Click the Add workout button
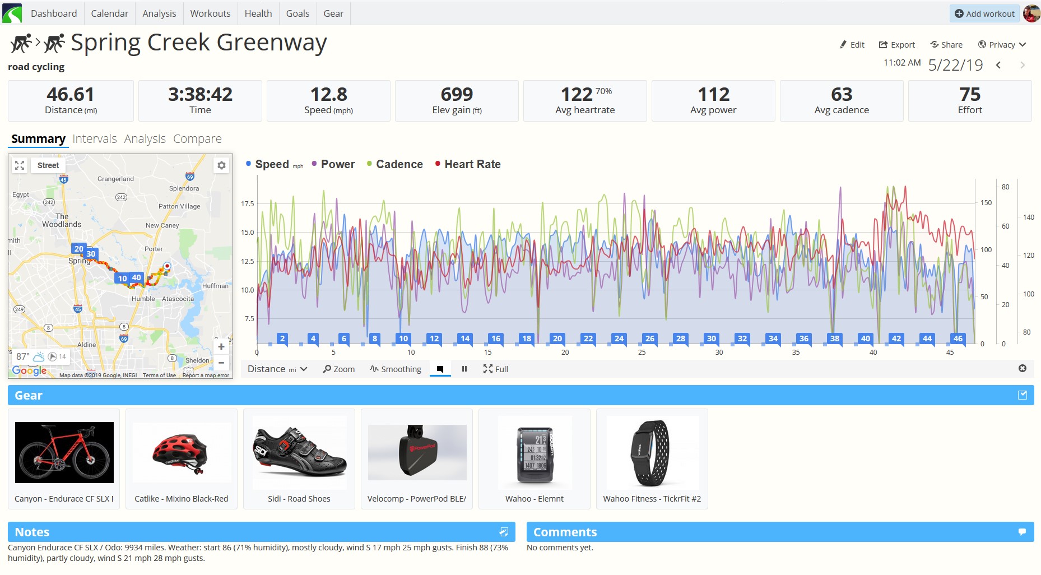The image size is (1041, 575). pos(984,13)
